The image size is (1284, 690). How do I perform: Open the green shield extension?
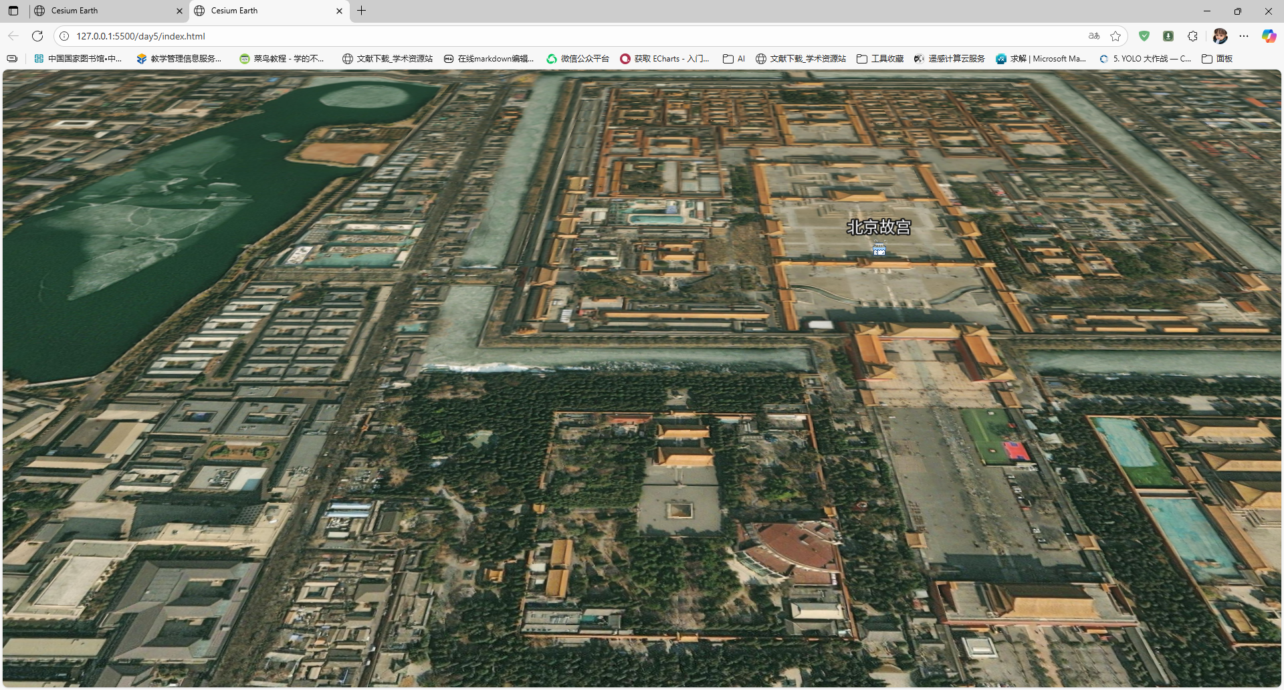pyautogui.click(x=1144, y=36)
